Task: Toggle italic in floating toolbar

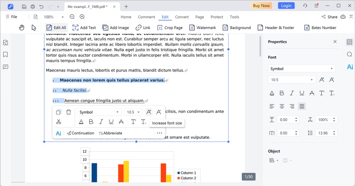Action: tap(101, 122)
